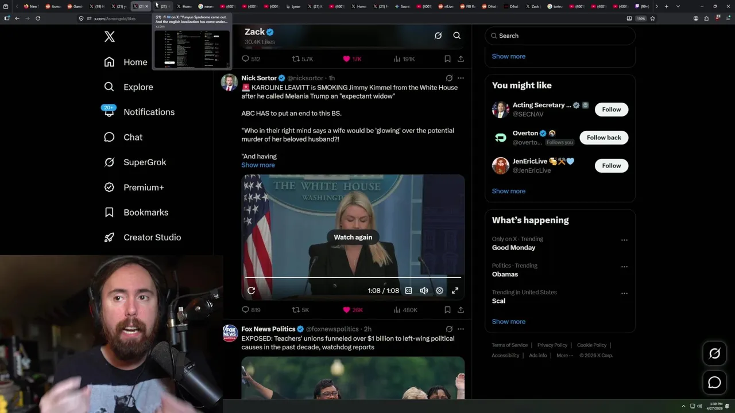Reload the page in browser toolbar
Screen dimensions: 735x413
click(38, 18)
